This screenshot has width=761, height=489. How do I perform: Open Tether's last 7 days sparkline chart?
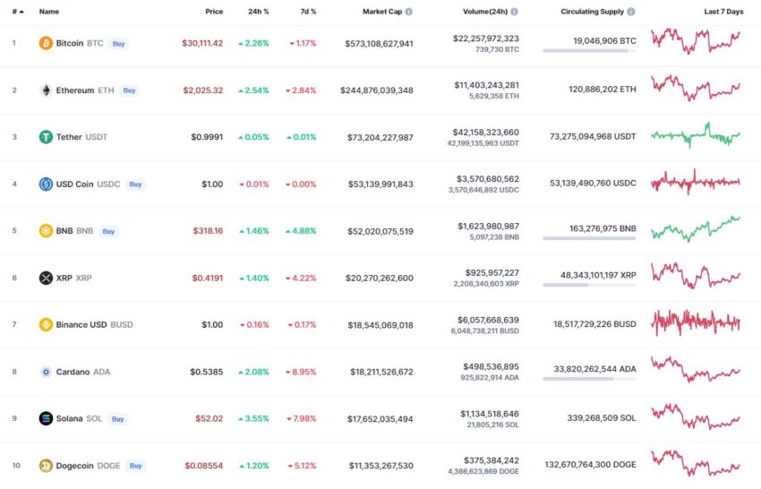tap(696, 135)
